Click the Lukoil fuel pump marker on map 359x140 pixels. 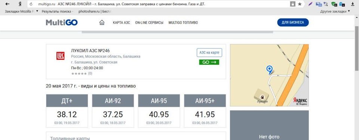[262, 97]
